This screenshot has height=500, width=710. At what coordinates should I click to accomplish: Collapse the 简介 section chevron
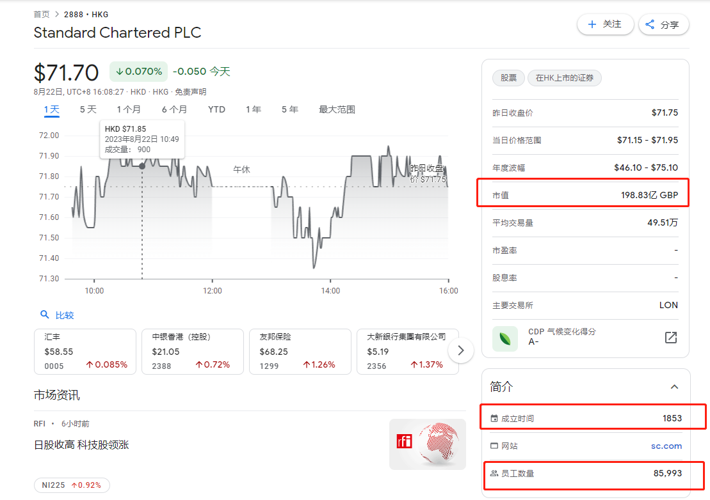pos(674,387)
